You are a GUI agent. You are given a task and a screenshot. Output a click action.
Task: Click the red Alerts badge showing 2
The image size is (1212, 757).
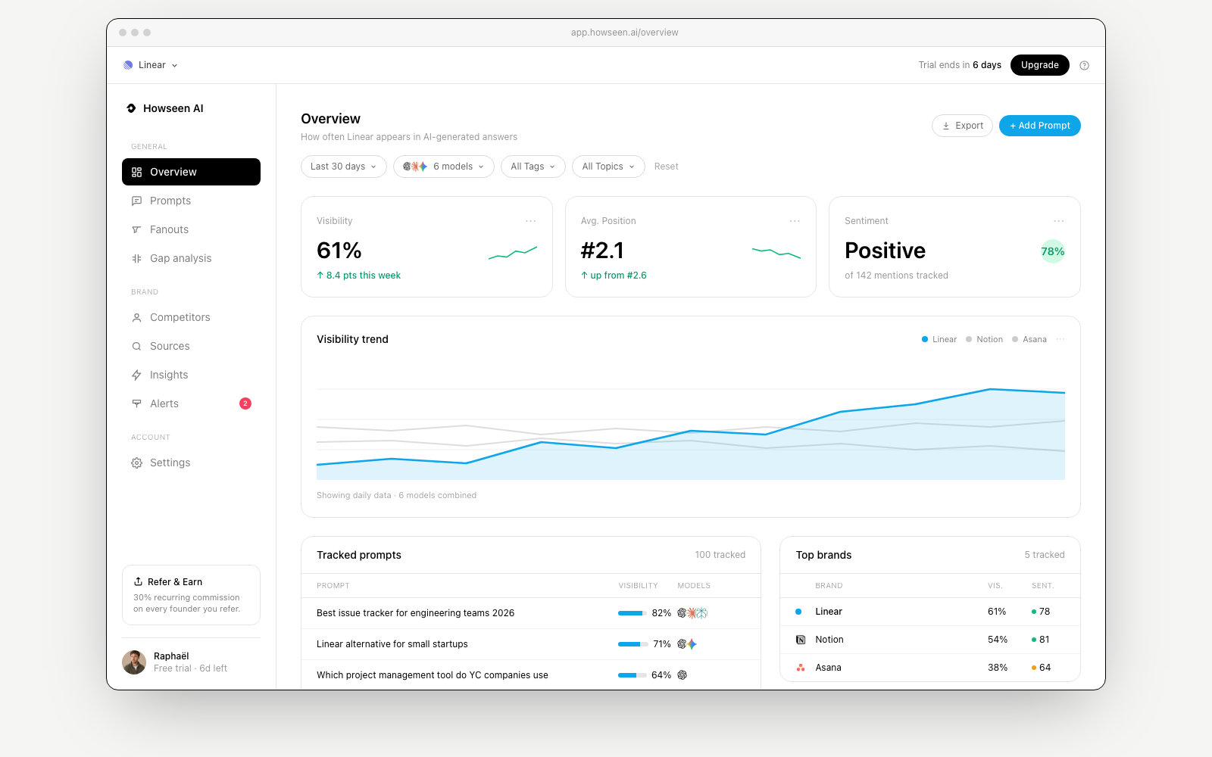point(245,403)
